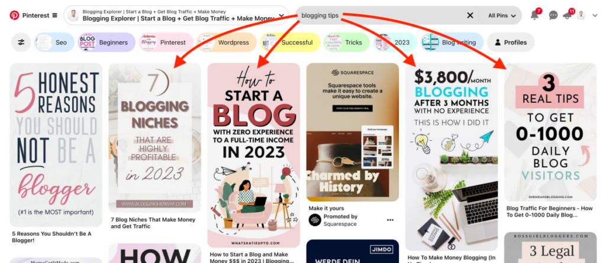606x263 pixels.
Task: Click three-dot menu on Squarespace pin
Action: click(x=391, y=220)
